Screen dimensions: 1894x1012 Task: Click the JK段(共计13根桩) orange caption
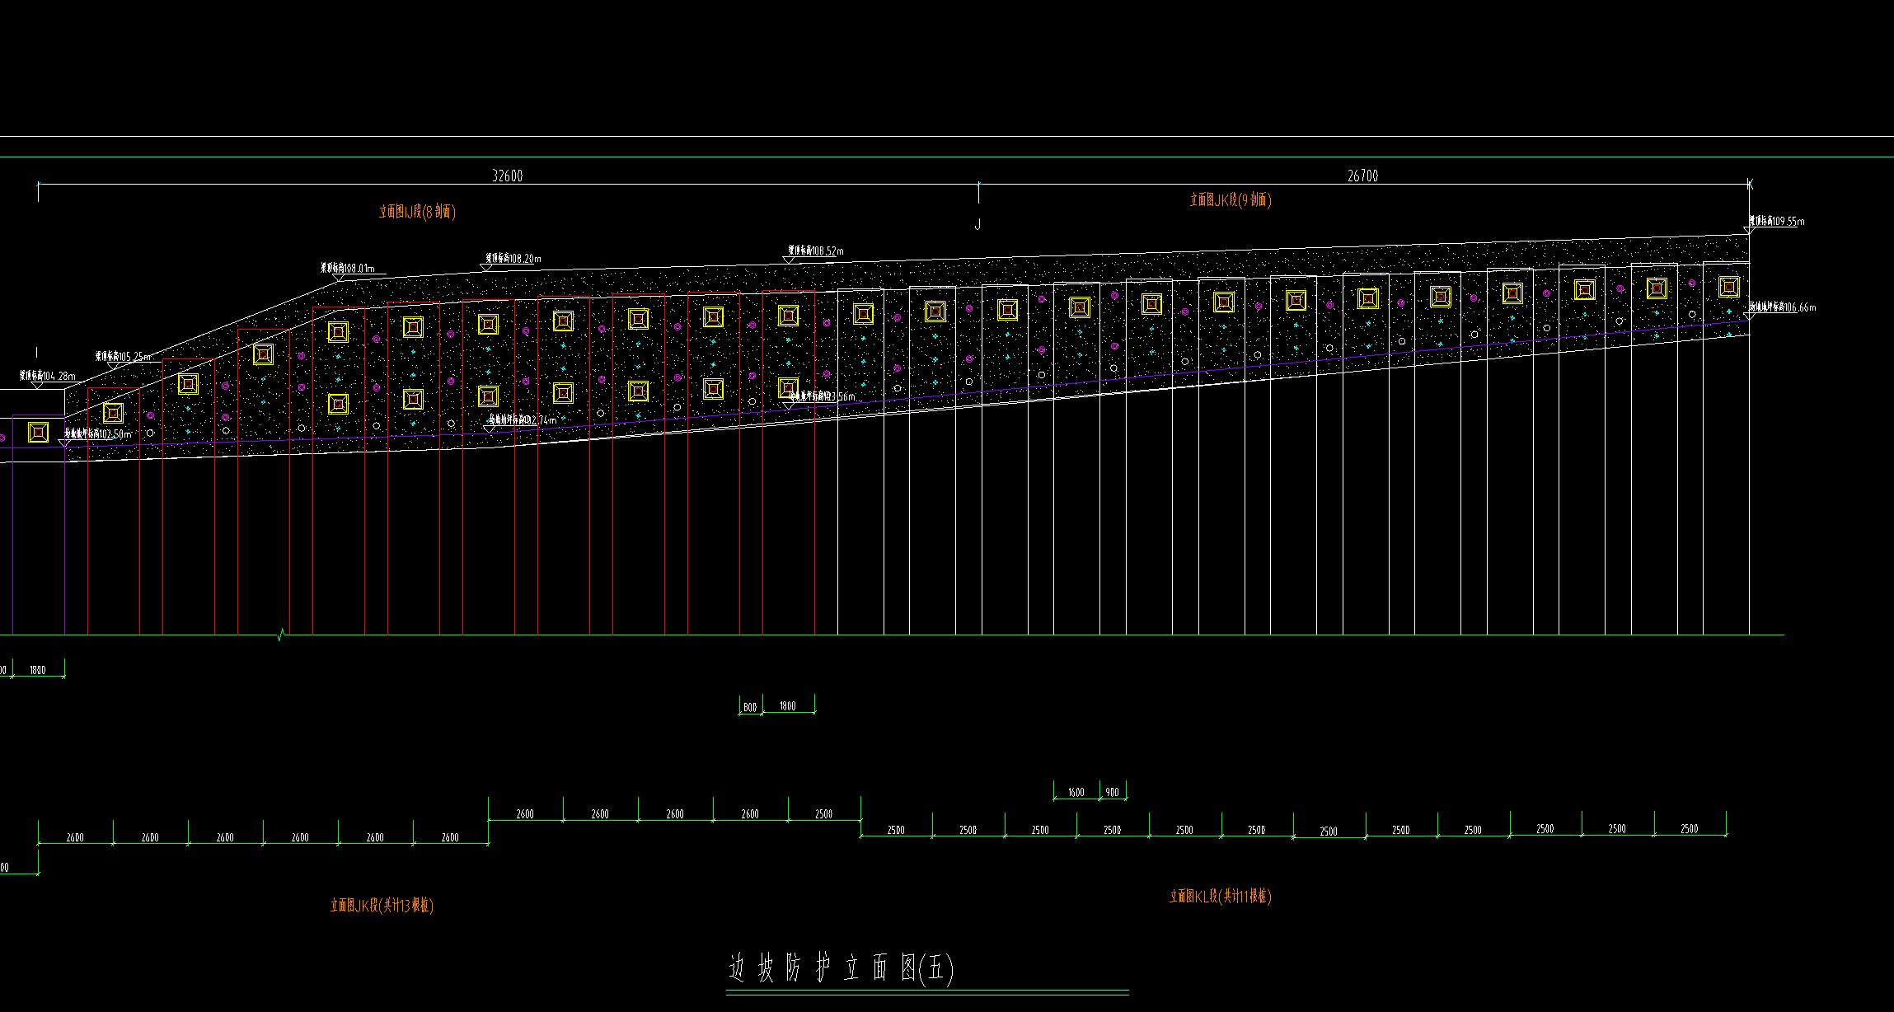(x=382, y=905)
